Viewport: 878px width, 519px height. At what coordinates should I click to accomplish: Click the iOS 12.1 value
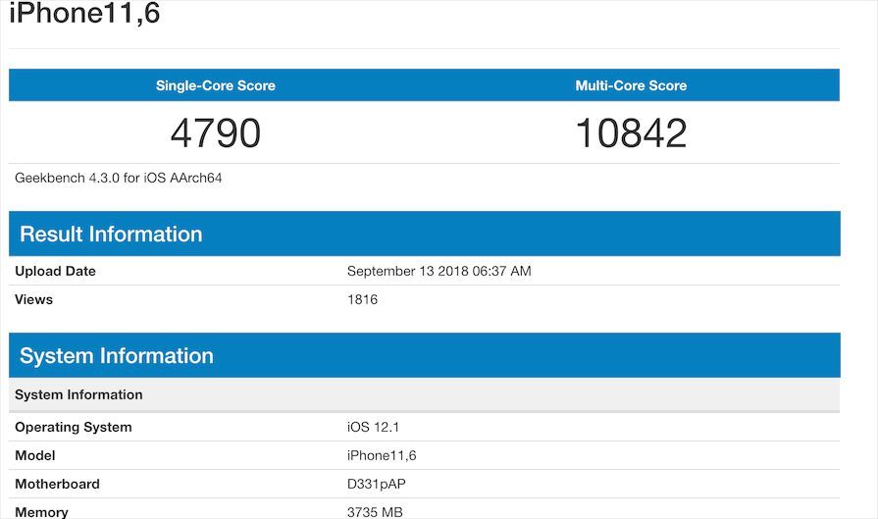[x=373, y=427]
